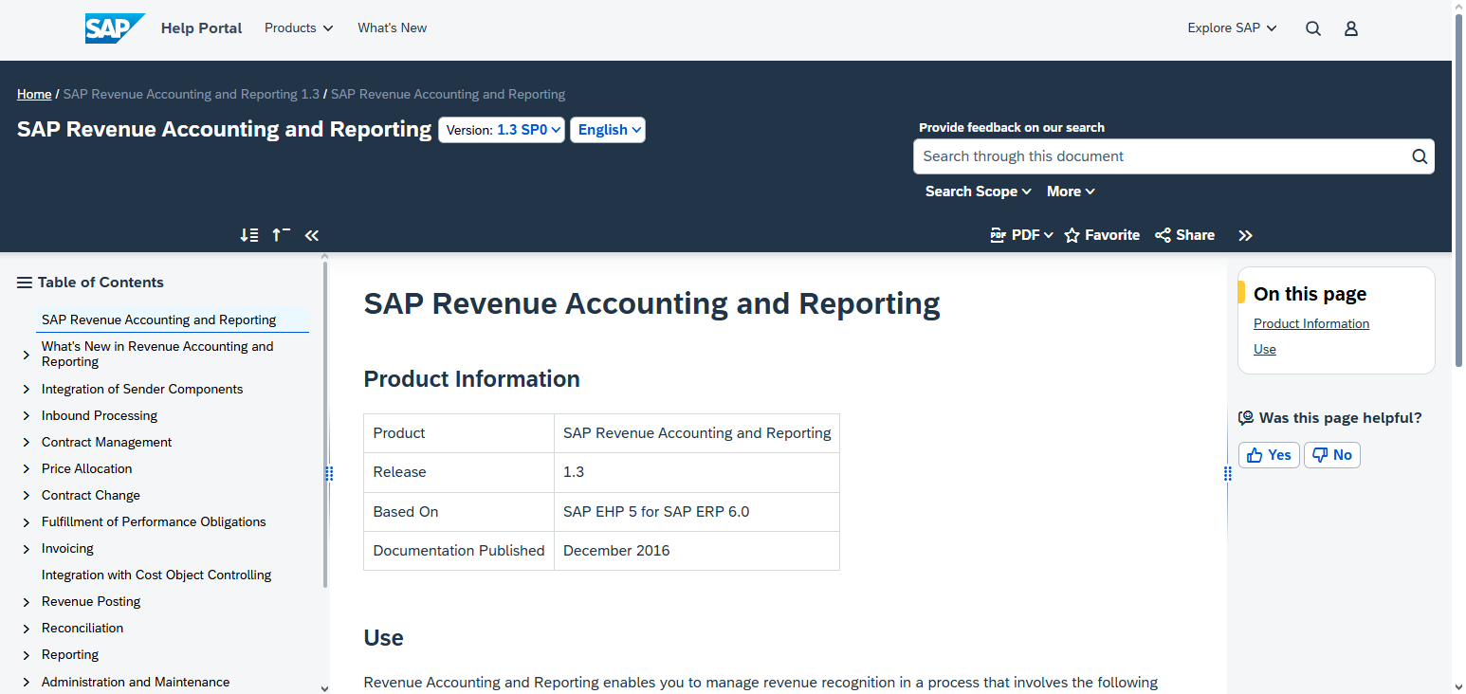Open the English language dropdown
Image resolution: width=1466 pixels, height=694 pixels.
pyautogui.click(x=608, y=130)
